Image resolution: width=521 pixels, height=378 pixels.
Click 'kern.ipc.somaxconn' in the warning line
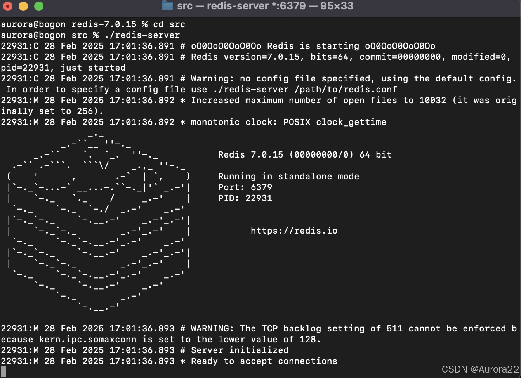click(x=88, y=339)
